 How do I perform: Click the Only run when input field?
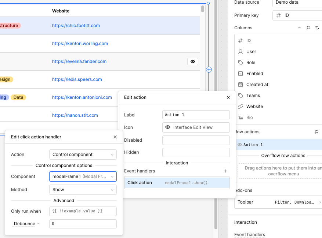[83, 211]
